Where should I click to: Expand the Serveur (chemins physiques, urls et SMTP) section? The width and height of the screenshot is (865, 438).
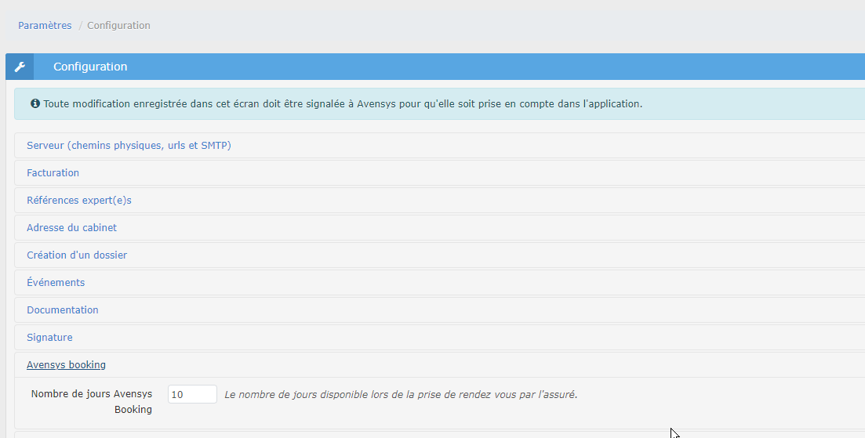pos(129,146)
